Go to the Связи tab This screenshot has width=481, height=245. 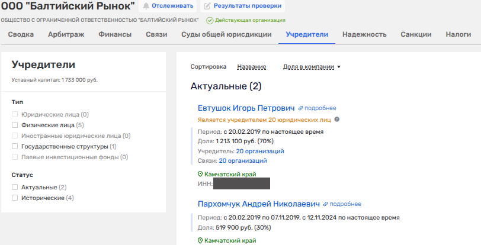click(x=156, y=34)
